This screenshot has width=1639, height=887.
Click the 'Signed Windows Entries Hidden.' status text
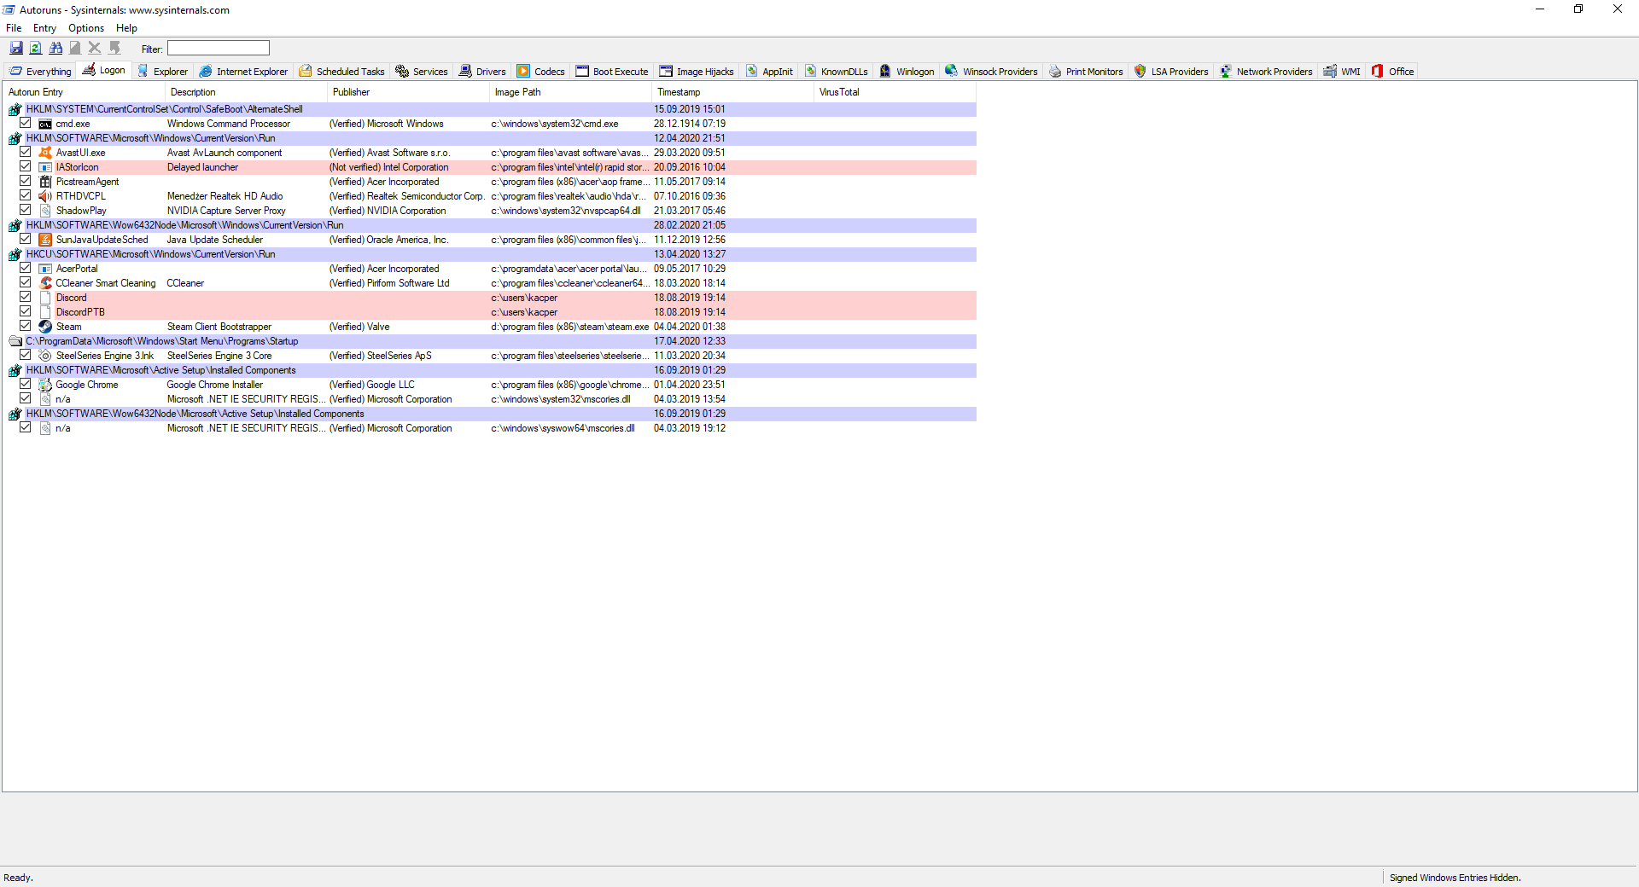click(1455, 878)
